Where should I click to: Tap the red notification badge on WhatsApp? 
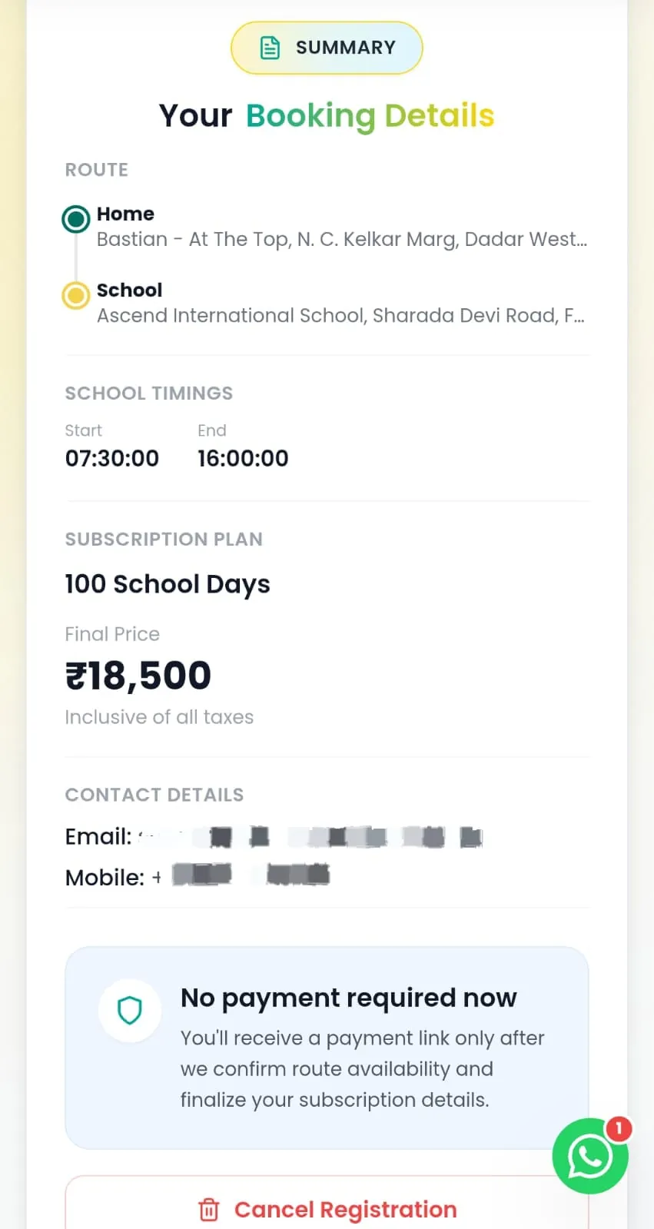[619, 1128]
